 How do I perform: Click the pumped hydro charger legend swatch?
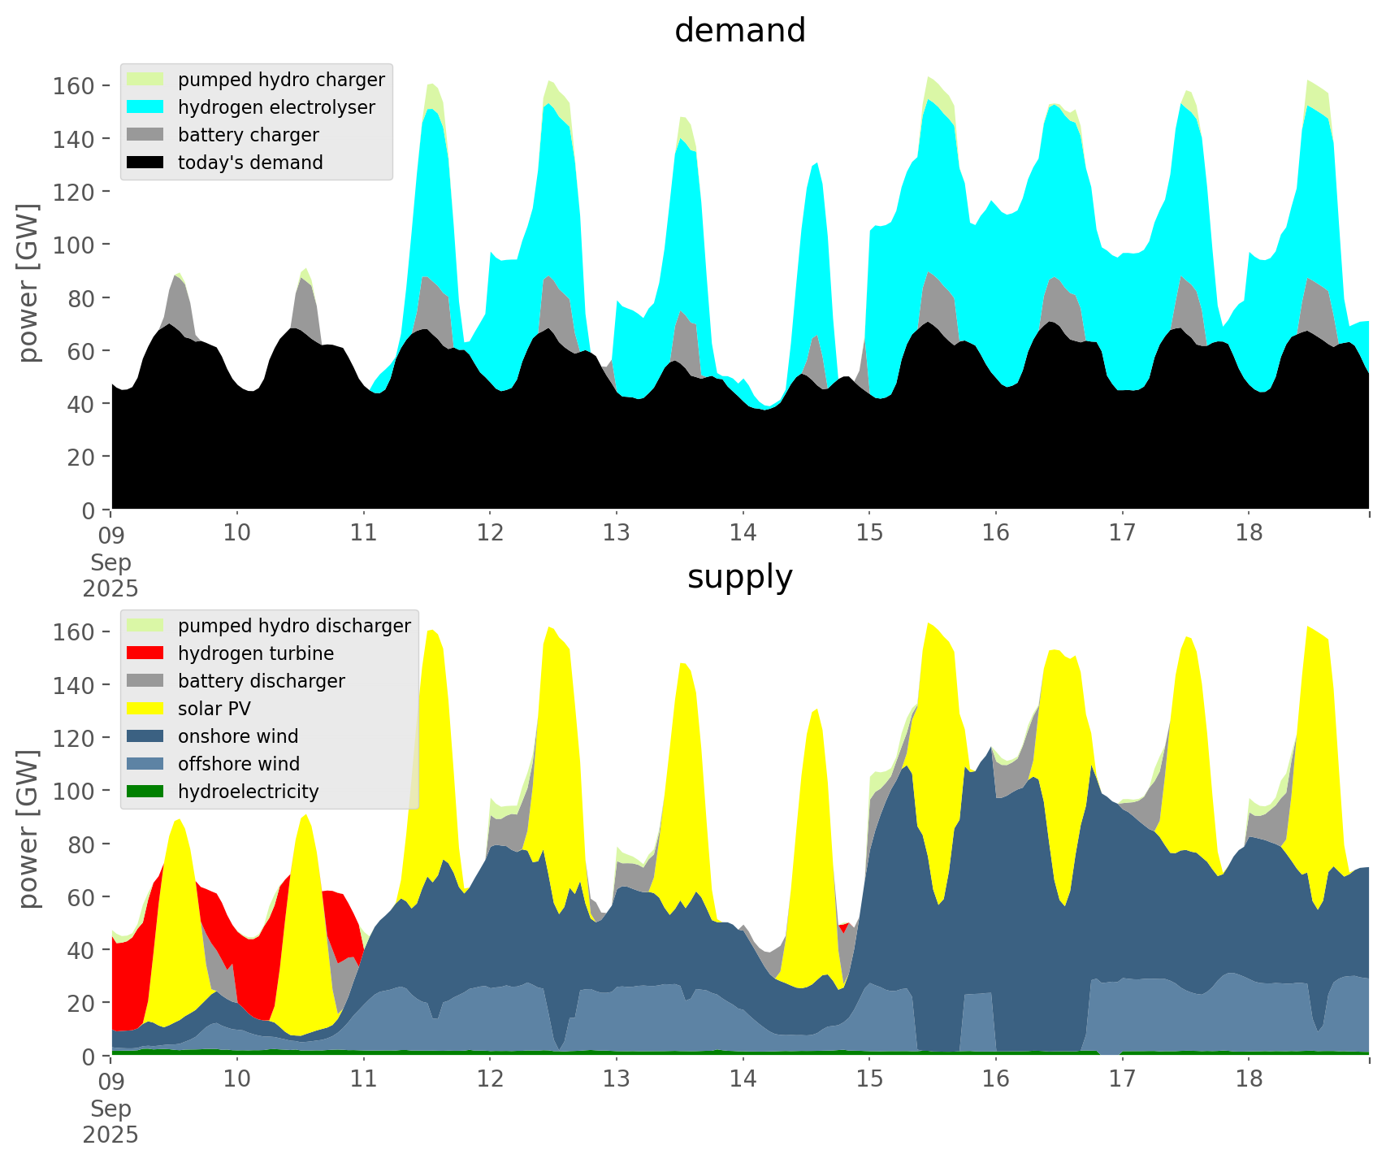point(145,80)
